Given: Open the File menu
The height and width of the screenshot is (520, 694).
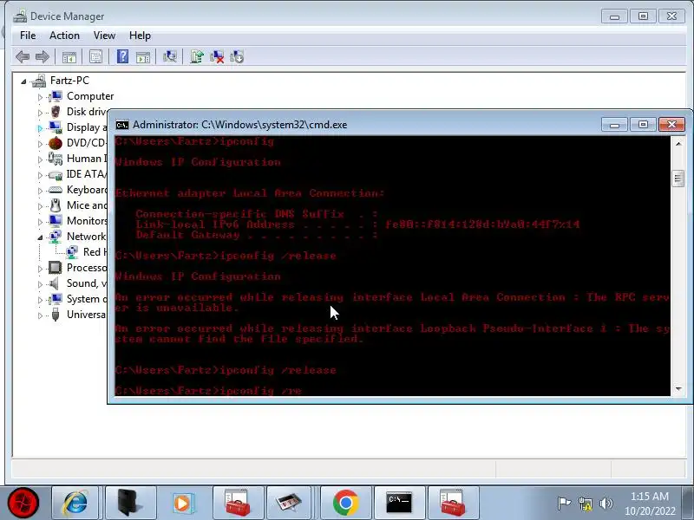Looking at the screenshot, I should tap(28, 36).
